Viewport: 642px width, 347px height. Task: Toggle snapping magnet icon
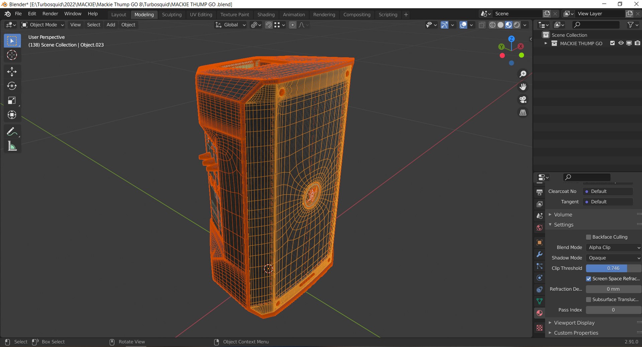269,25
